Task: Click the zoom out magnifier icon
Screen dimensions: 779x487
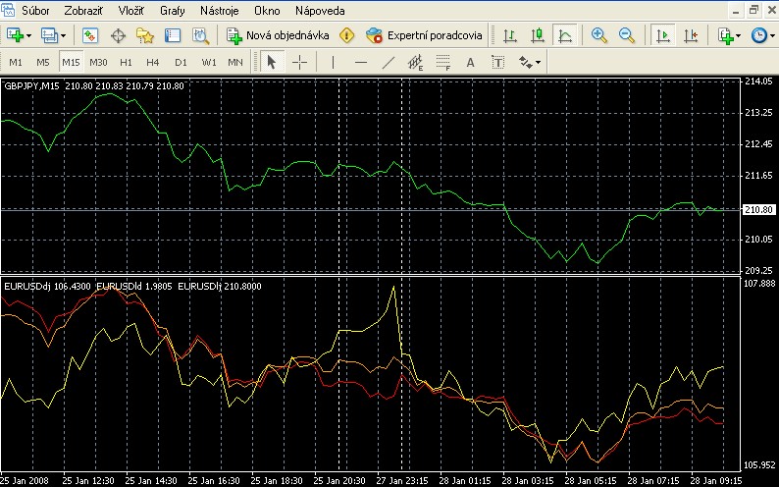Action: pos(627,35)
